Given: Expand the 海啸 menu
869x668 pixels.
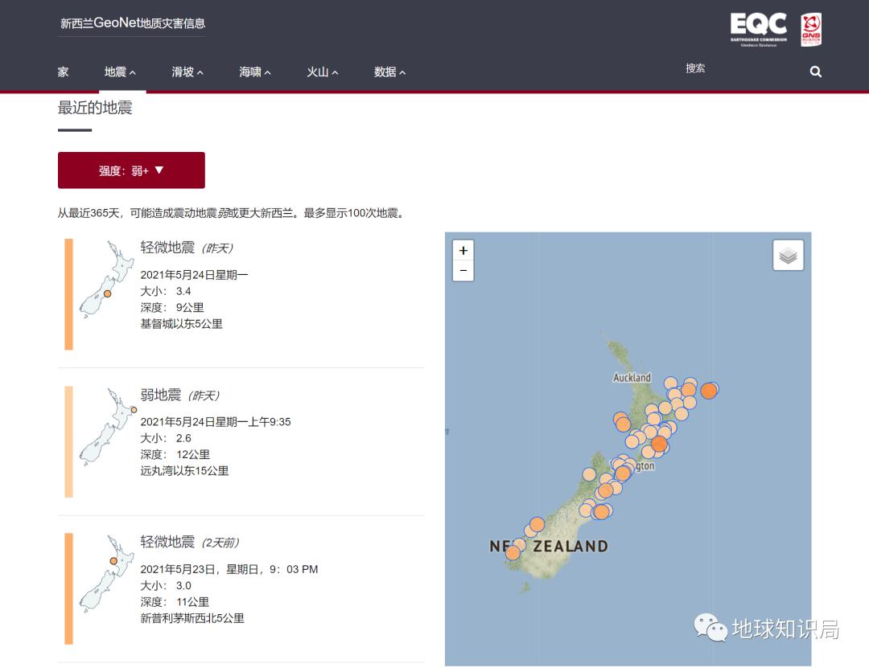Looking at the screenshot, I should [x=255, y=72].
